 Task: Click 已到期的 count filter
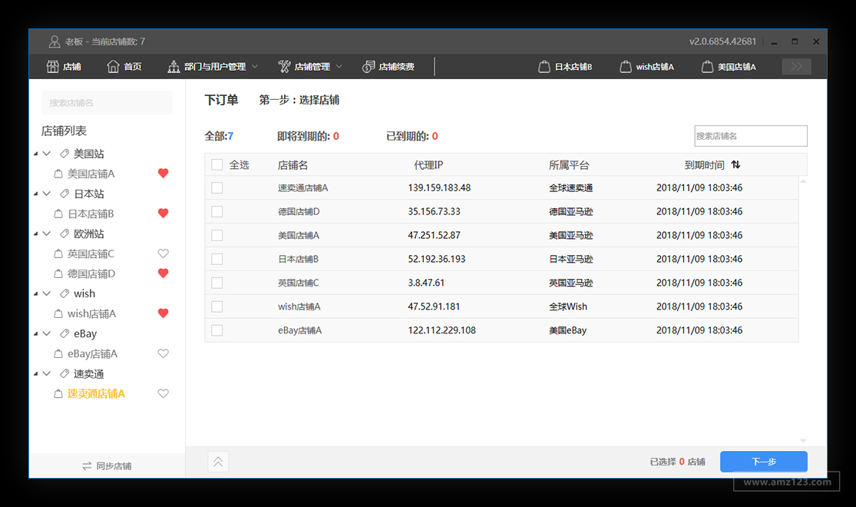[x=411, y=136]
